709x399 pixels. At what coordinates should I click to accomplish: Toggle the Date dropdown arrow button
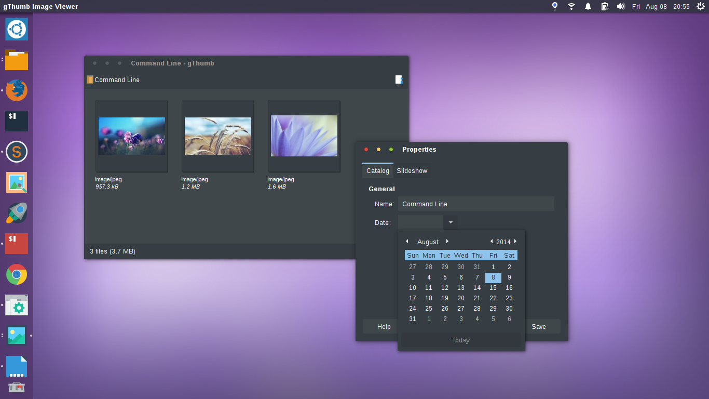(450, 222)
